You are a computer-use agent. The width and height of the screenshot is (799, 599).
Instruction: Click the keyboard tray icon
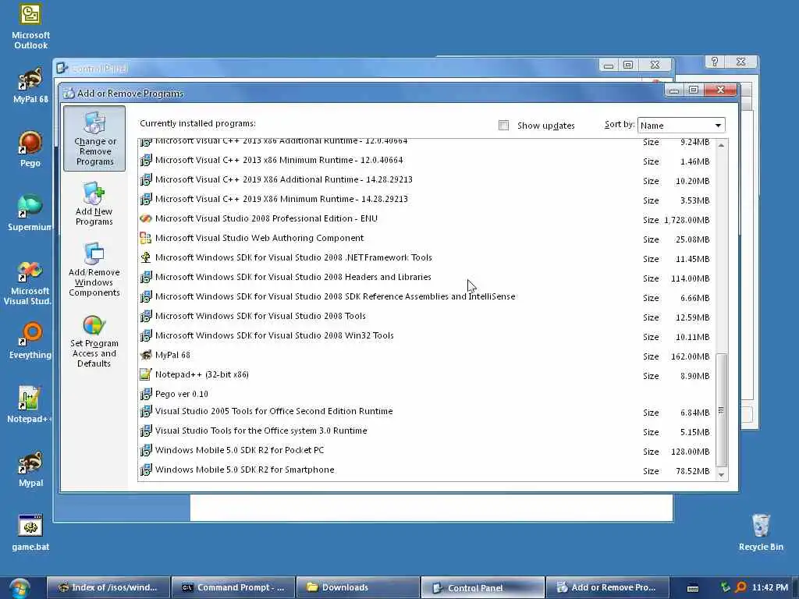pos(693,588)
